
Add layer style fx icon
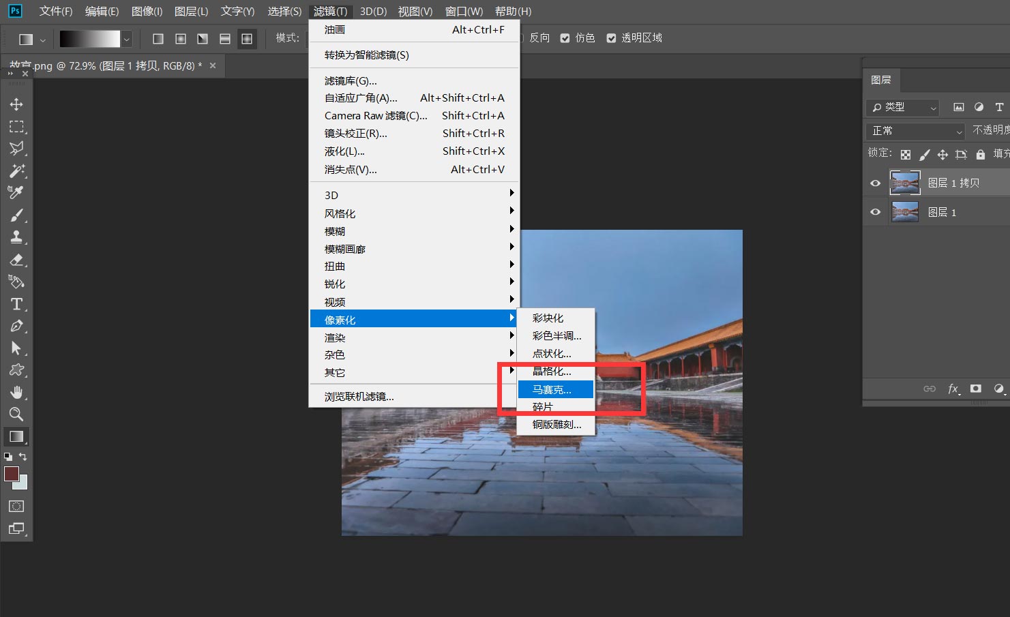tap(953, 389)
